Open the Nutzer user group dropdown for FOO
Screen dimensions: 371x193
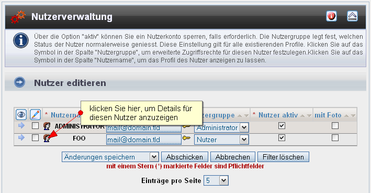(x=221, y=140)
